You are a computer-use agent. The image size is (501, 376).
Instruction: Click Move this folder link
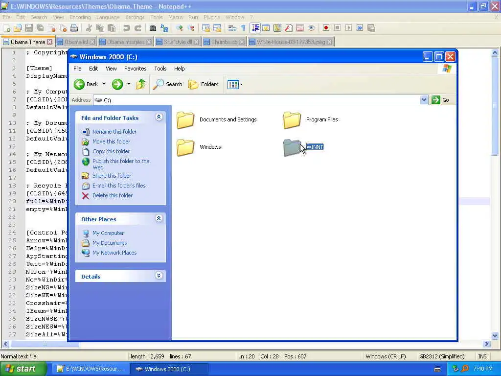click(x=111, y=141)
